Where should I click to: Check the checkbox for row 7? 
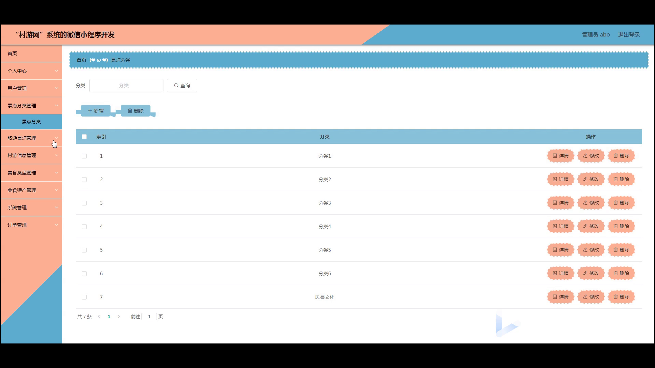tap(84, 297)
